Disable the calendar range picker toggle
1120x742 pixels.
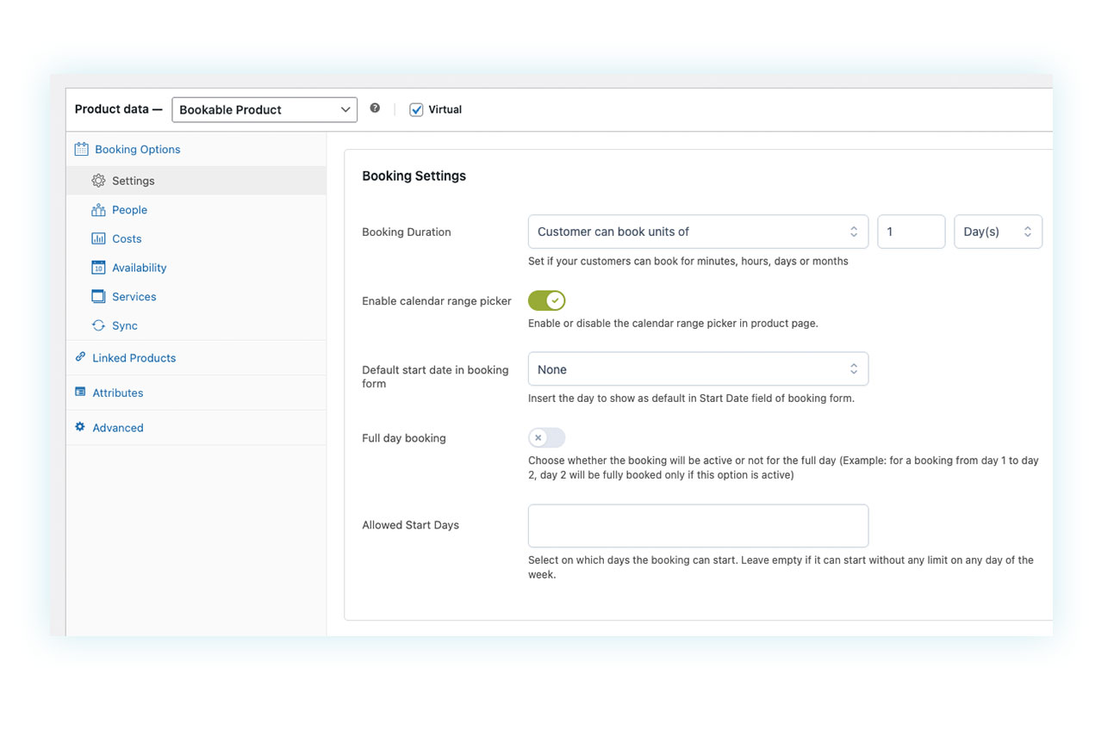click(x=546, y=300)
